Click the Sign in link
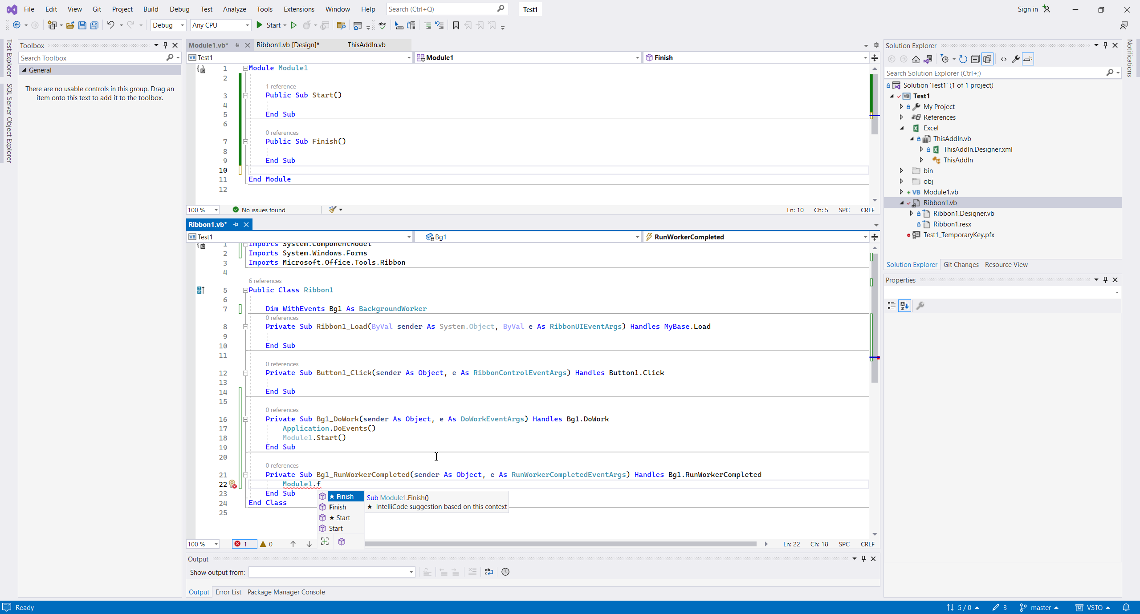The height and width of the screenshot is (614, 1140). 1027,9
